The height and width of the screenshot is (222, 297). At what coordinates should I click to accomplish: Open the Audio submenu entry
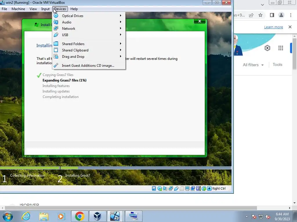(89, 22)
